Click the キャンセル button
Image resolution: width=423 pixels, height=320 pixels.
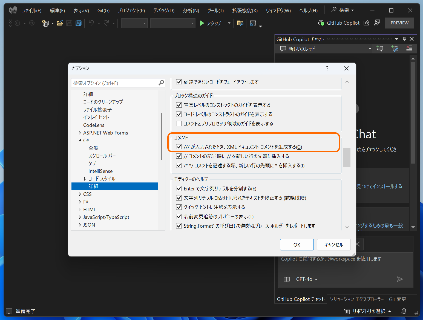(333, 244)
